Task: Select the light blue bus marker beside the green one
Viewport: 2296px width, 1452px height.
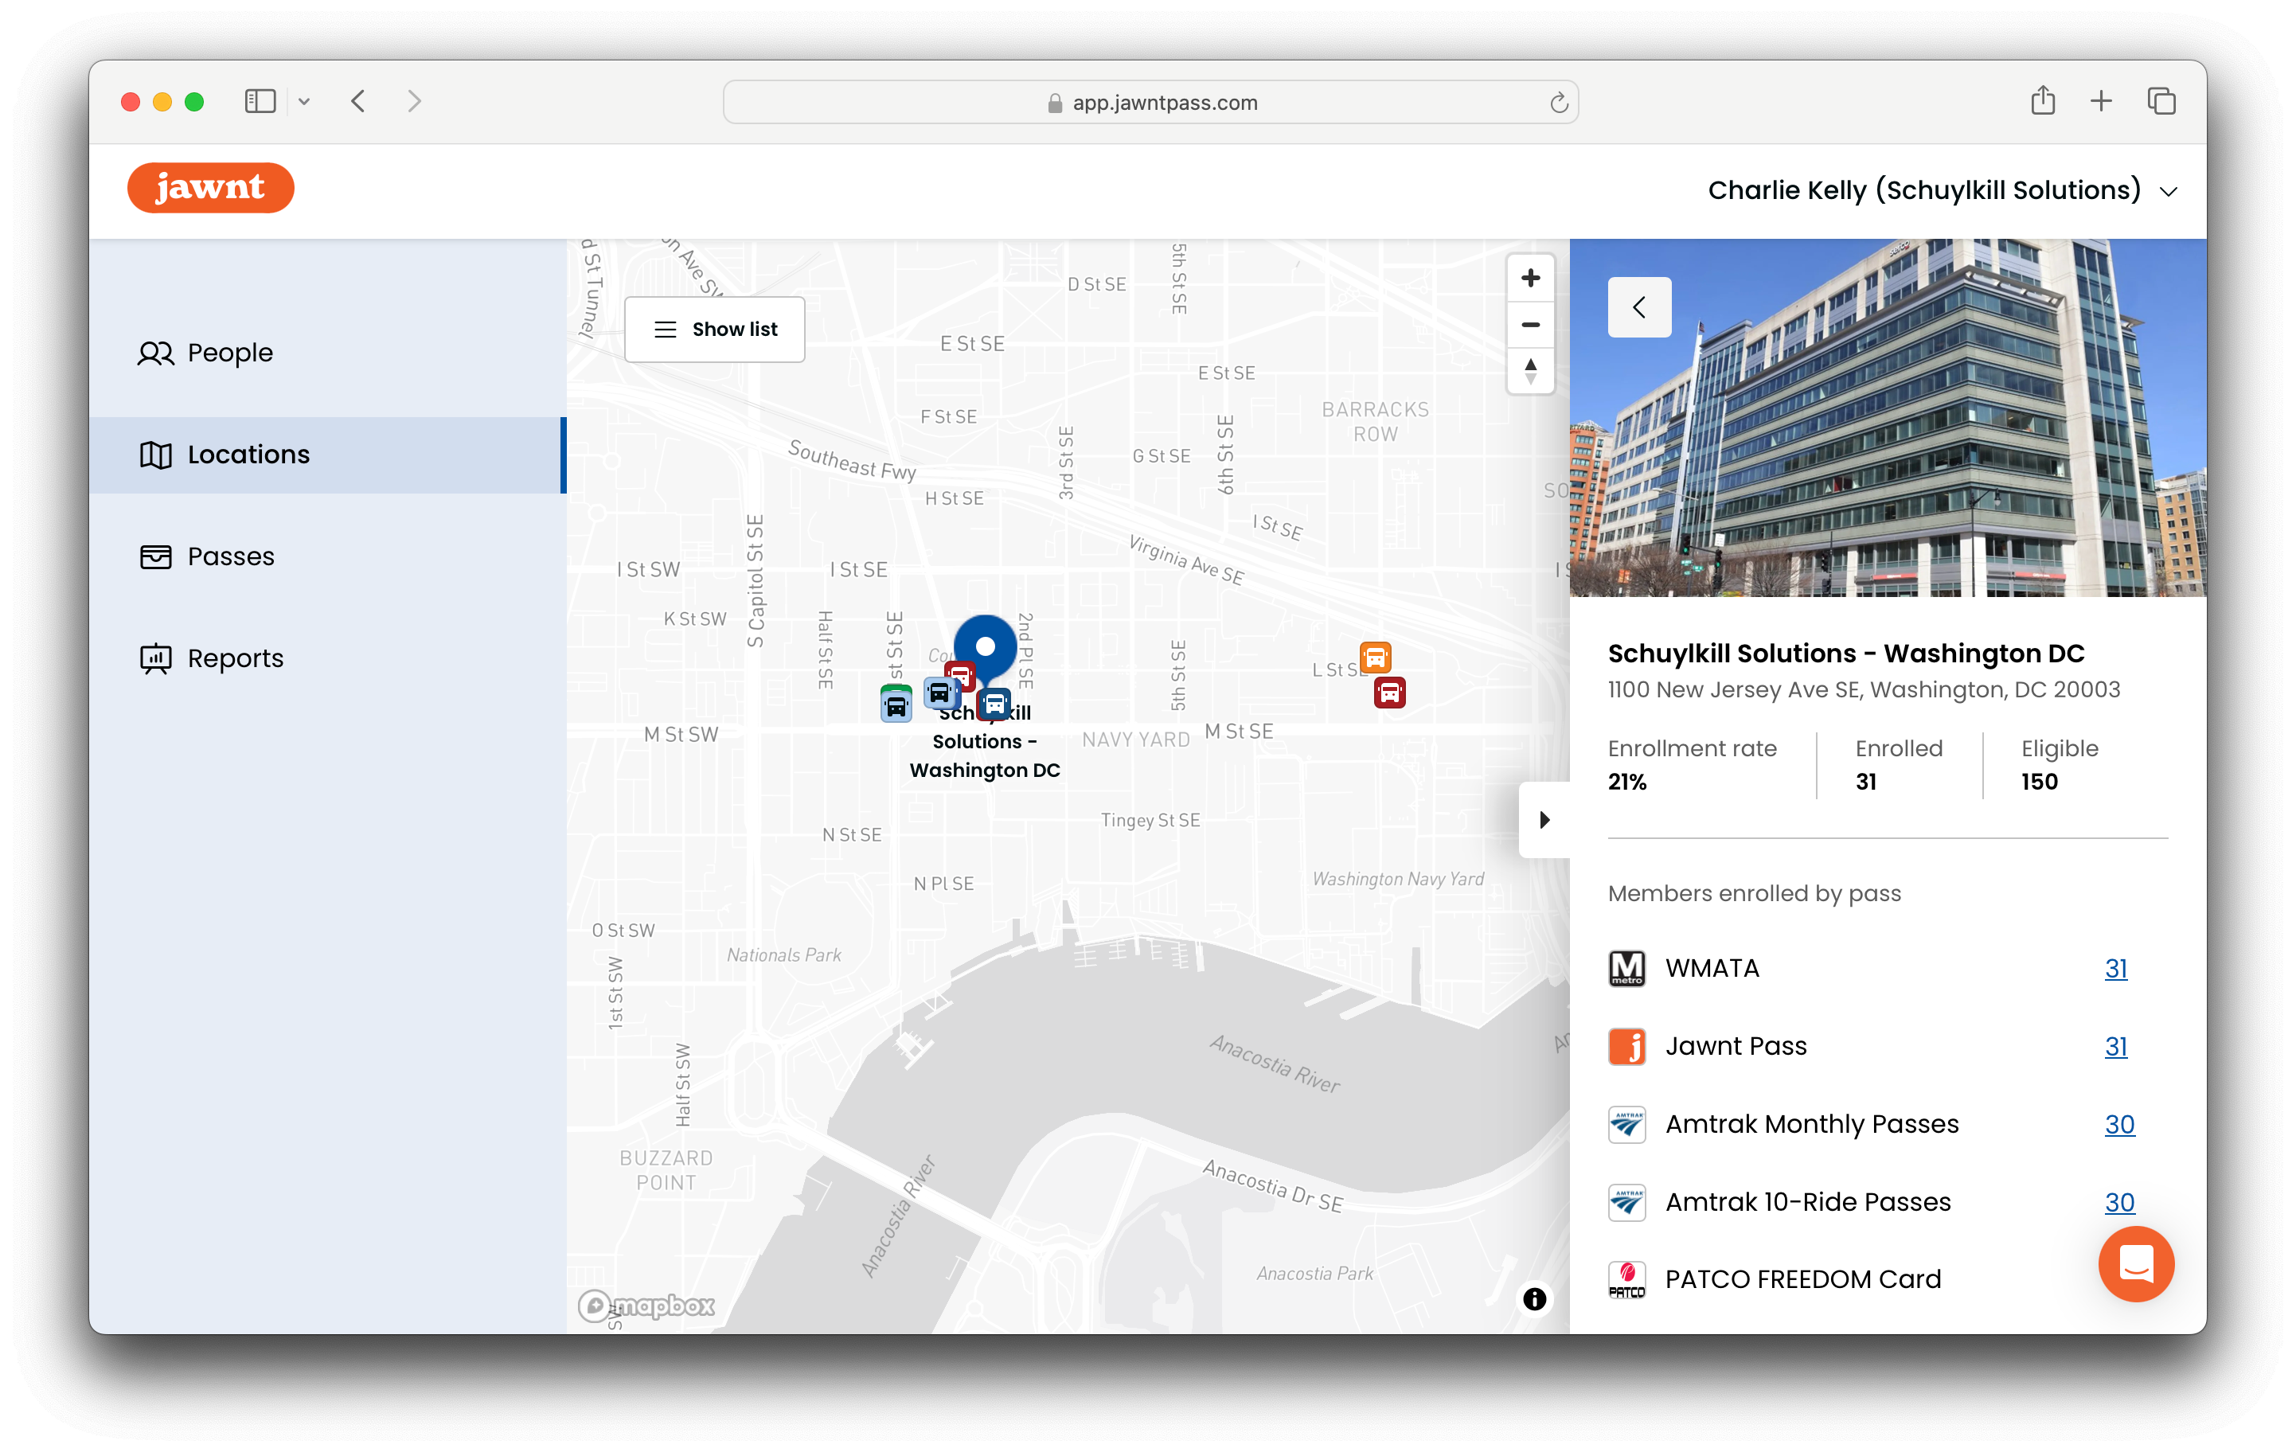Action: 939,693
